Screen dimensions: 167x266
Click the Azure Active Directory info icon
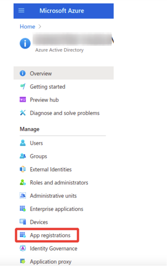pyautogui.click(x=25, y=44)
